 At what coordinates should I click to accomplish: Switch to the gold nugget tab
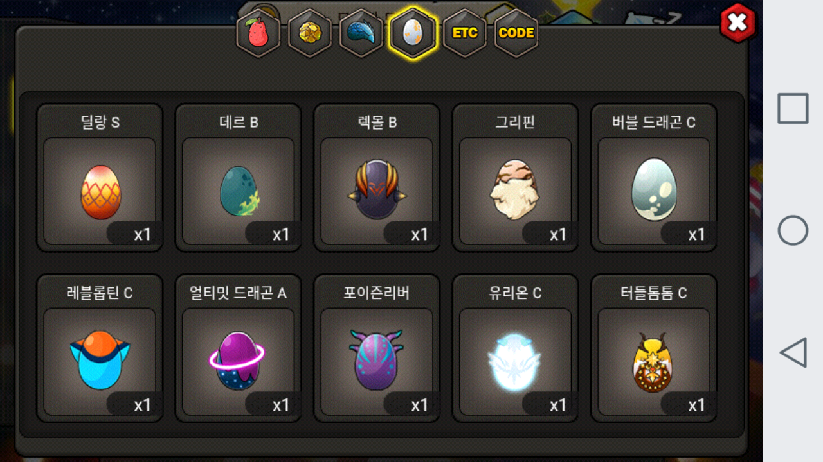click(310, 33)
